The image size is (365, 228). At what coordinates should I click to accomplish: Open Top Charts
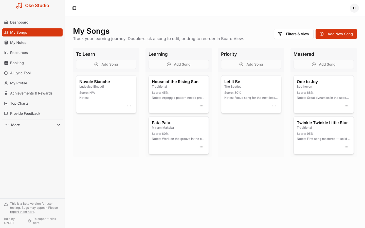(x=32, y=103)
